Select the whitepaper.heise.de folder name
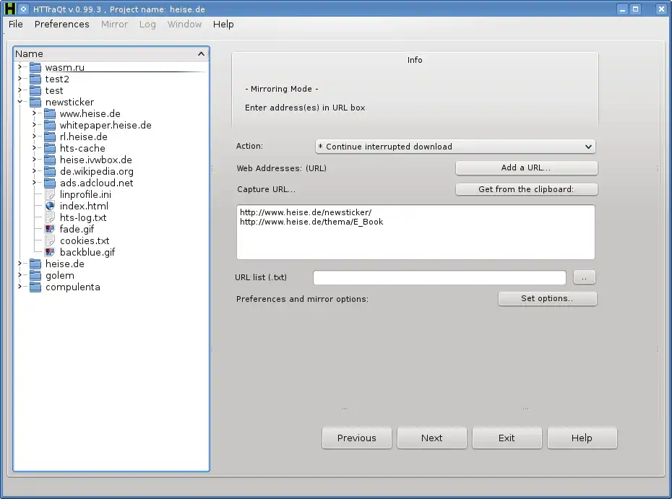This screenshot has height=499, width=672. tap(105, 125)
